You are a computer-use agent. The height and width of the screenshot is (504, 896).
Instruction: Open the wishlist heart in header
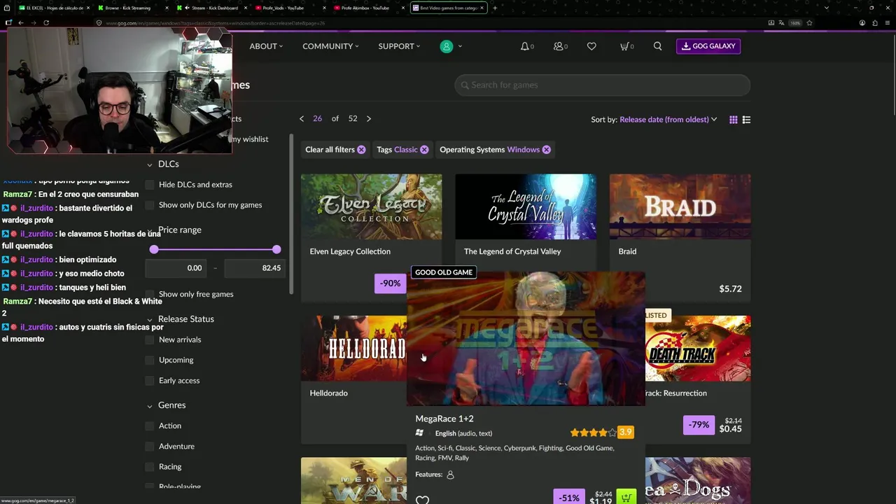(591, 46)
